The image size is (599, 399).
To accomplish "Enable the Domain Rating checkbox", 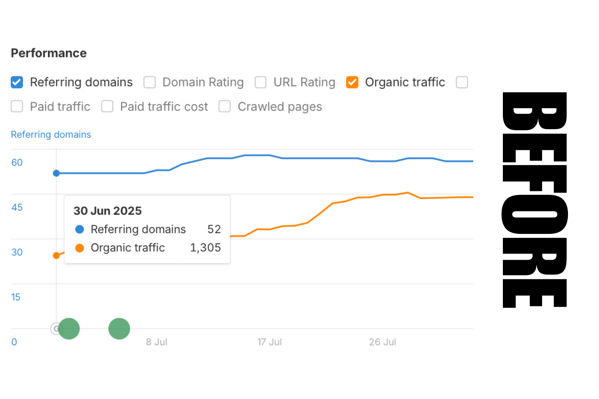I will pos(149,82).
